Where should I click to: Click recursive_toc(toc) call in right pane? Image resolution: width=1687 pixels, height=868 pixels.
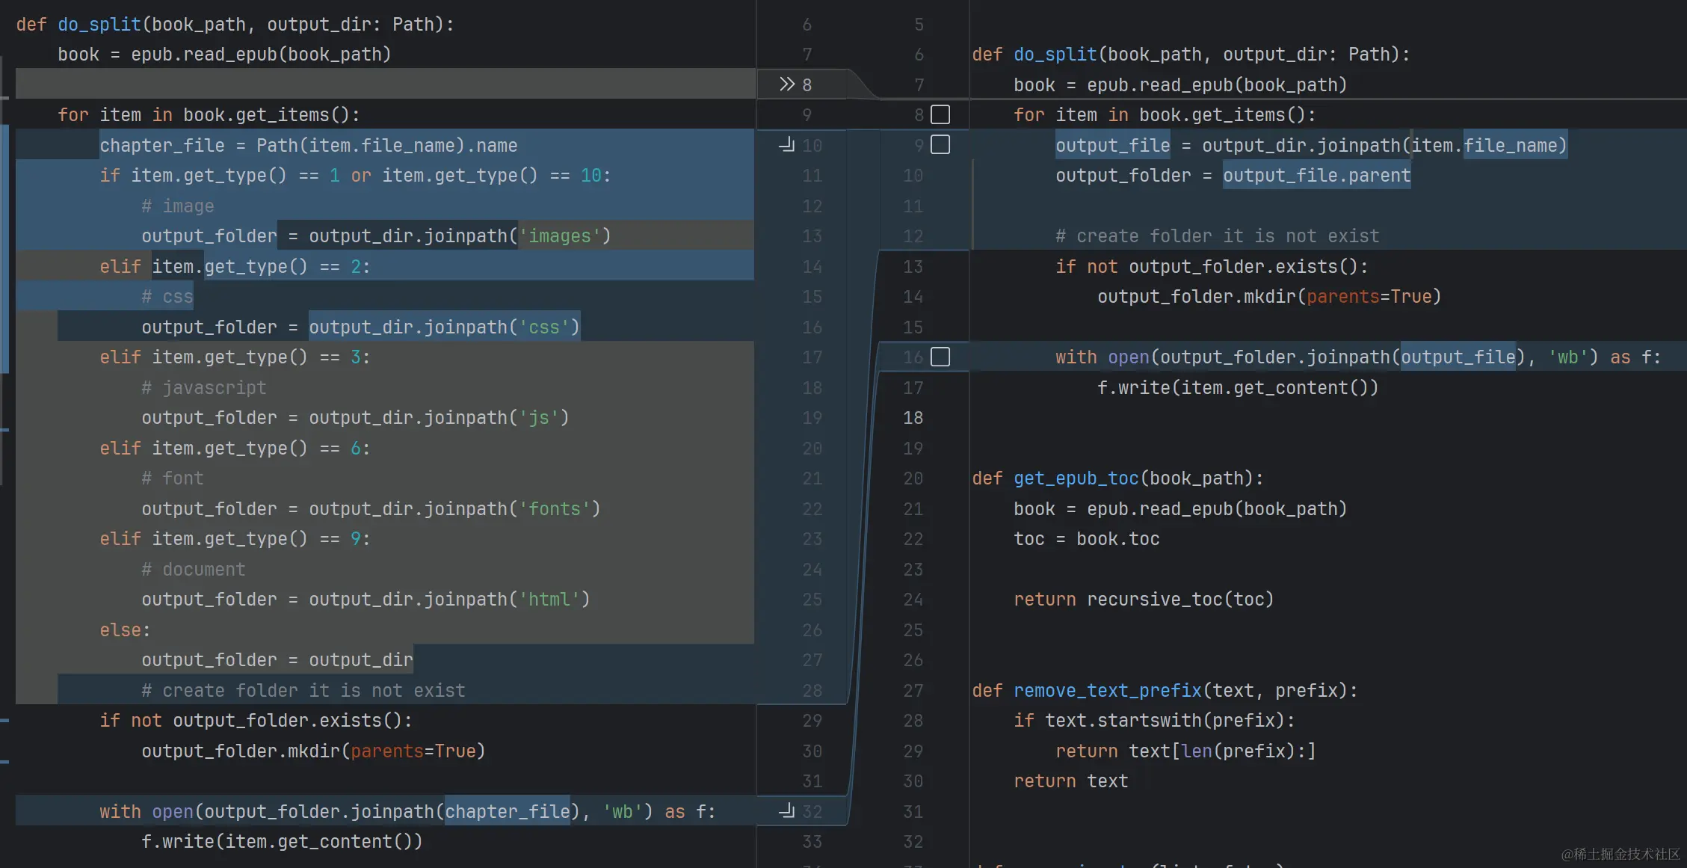point(1179,599)
